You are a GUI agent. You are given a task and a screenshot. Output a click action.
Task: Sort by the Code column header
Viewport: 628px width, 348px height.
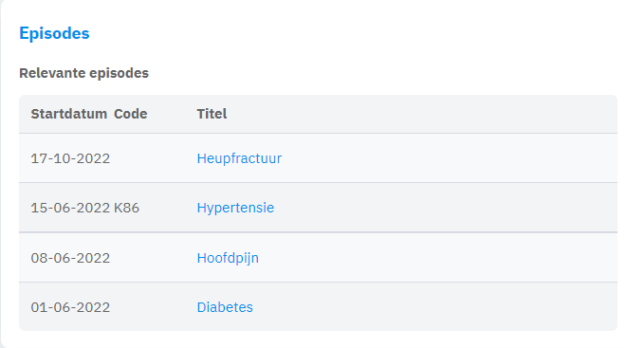point(131,114)
